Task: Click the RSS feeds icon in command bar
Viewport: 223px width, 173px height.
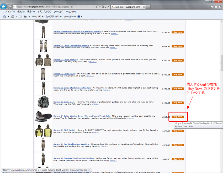Action: 13,17
